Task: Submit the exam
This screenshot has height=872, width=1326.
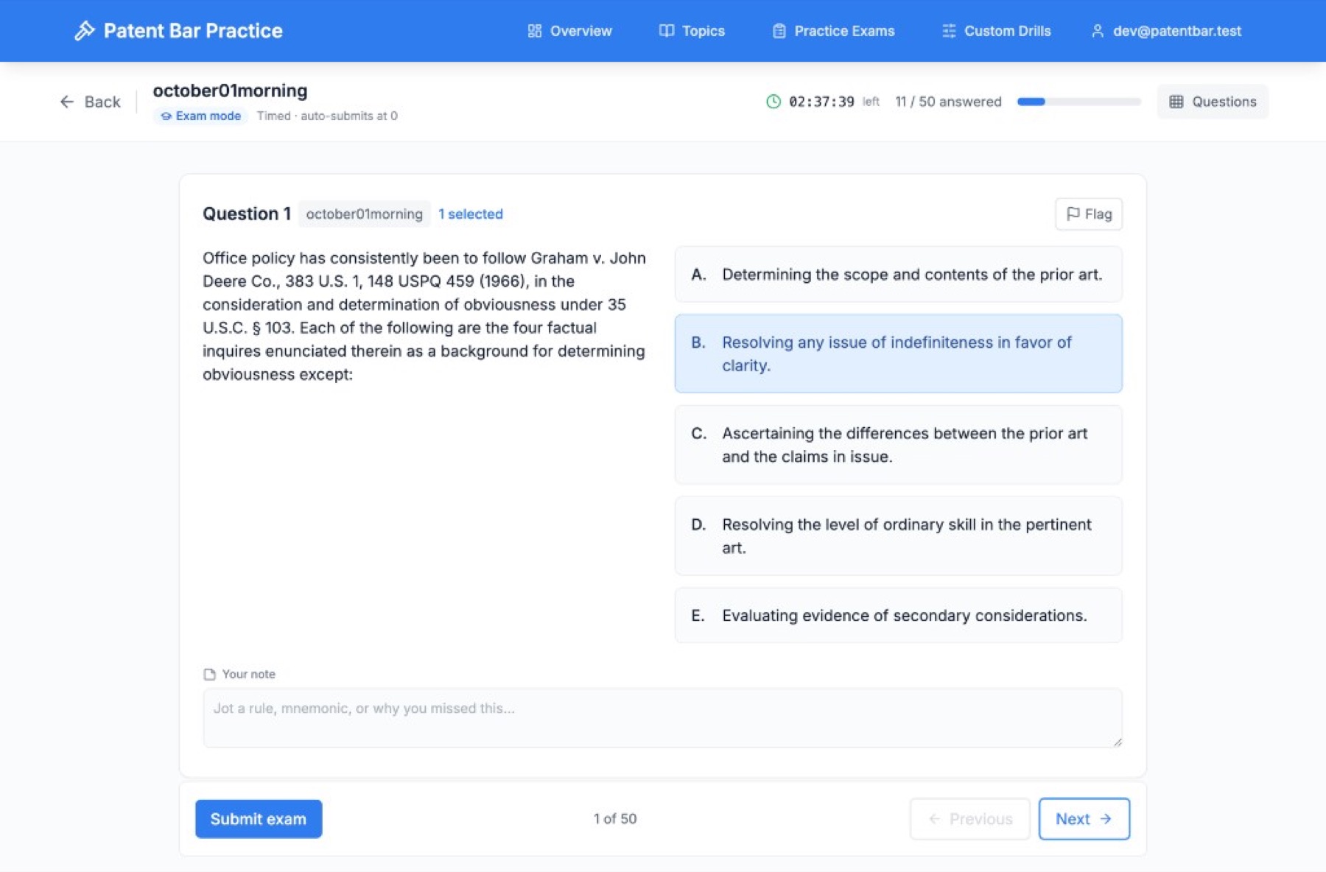Action: (x=259, y=819)
